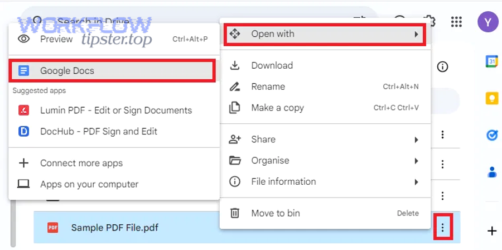Image resolution: width=502 pixels, height=250 pixels.
Task: Choose Make a copy
Action: (x=325, y=108)
